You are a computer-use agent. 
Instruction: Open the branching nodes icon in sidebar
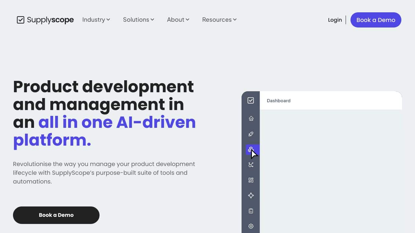(x=251, y=165)
